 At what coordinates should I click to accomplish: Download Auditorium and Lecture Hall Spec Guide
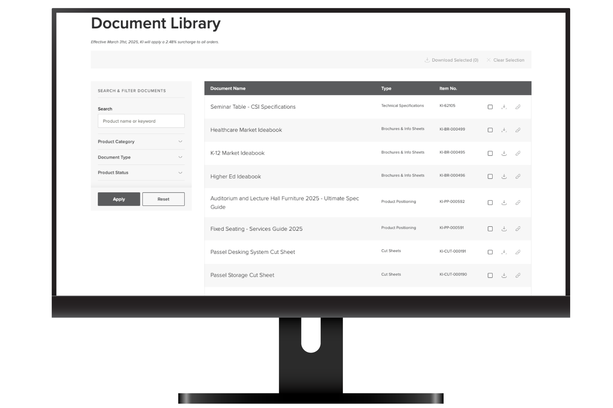coord(504,203)
